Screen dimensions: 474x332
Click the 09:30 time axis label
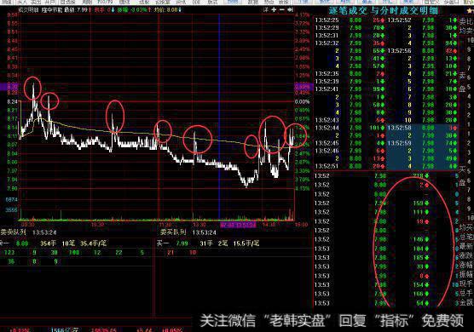tap(27, 225)
